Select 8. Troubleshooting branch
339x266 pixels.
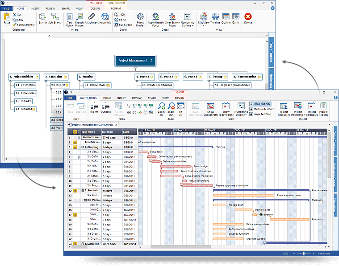pyautogui.click(x=247, y=77)
